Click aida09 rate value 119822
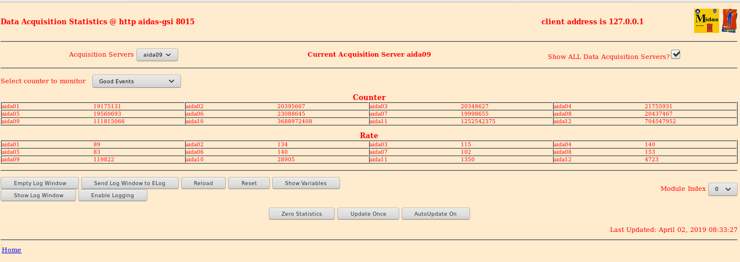740x262 pixels. click(104, 159)
